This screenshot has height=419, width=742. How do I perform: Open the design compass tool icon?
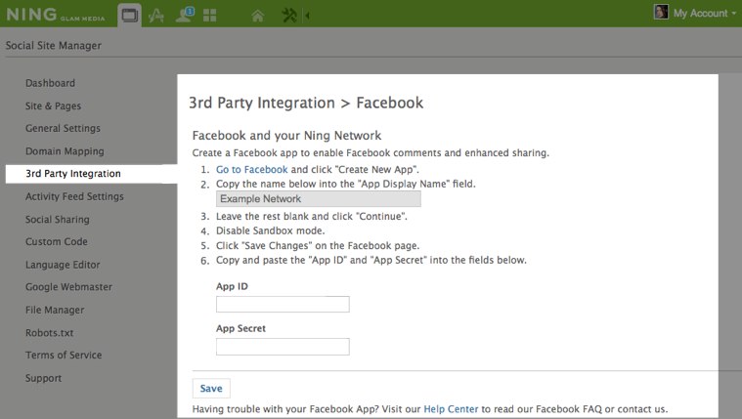(156, 16)
